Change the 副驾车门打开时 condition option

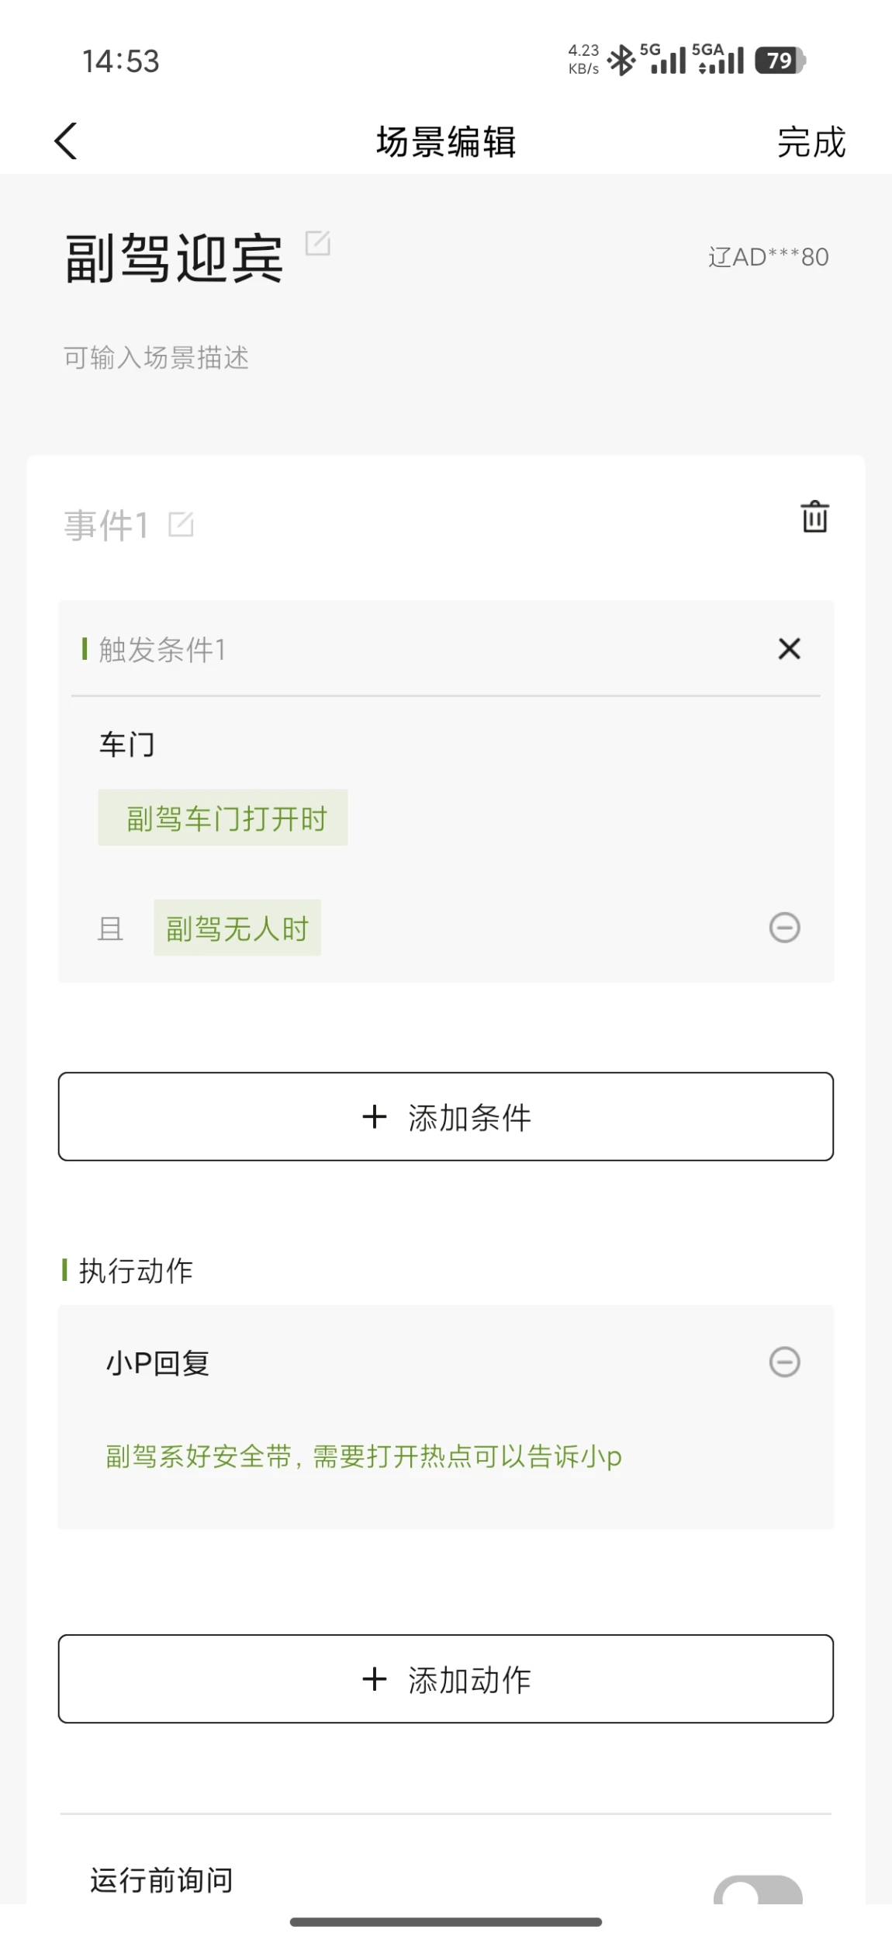click(x=223, y=818)
